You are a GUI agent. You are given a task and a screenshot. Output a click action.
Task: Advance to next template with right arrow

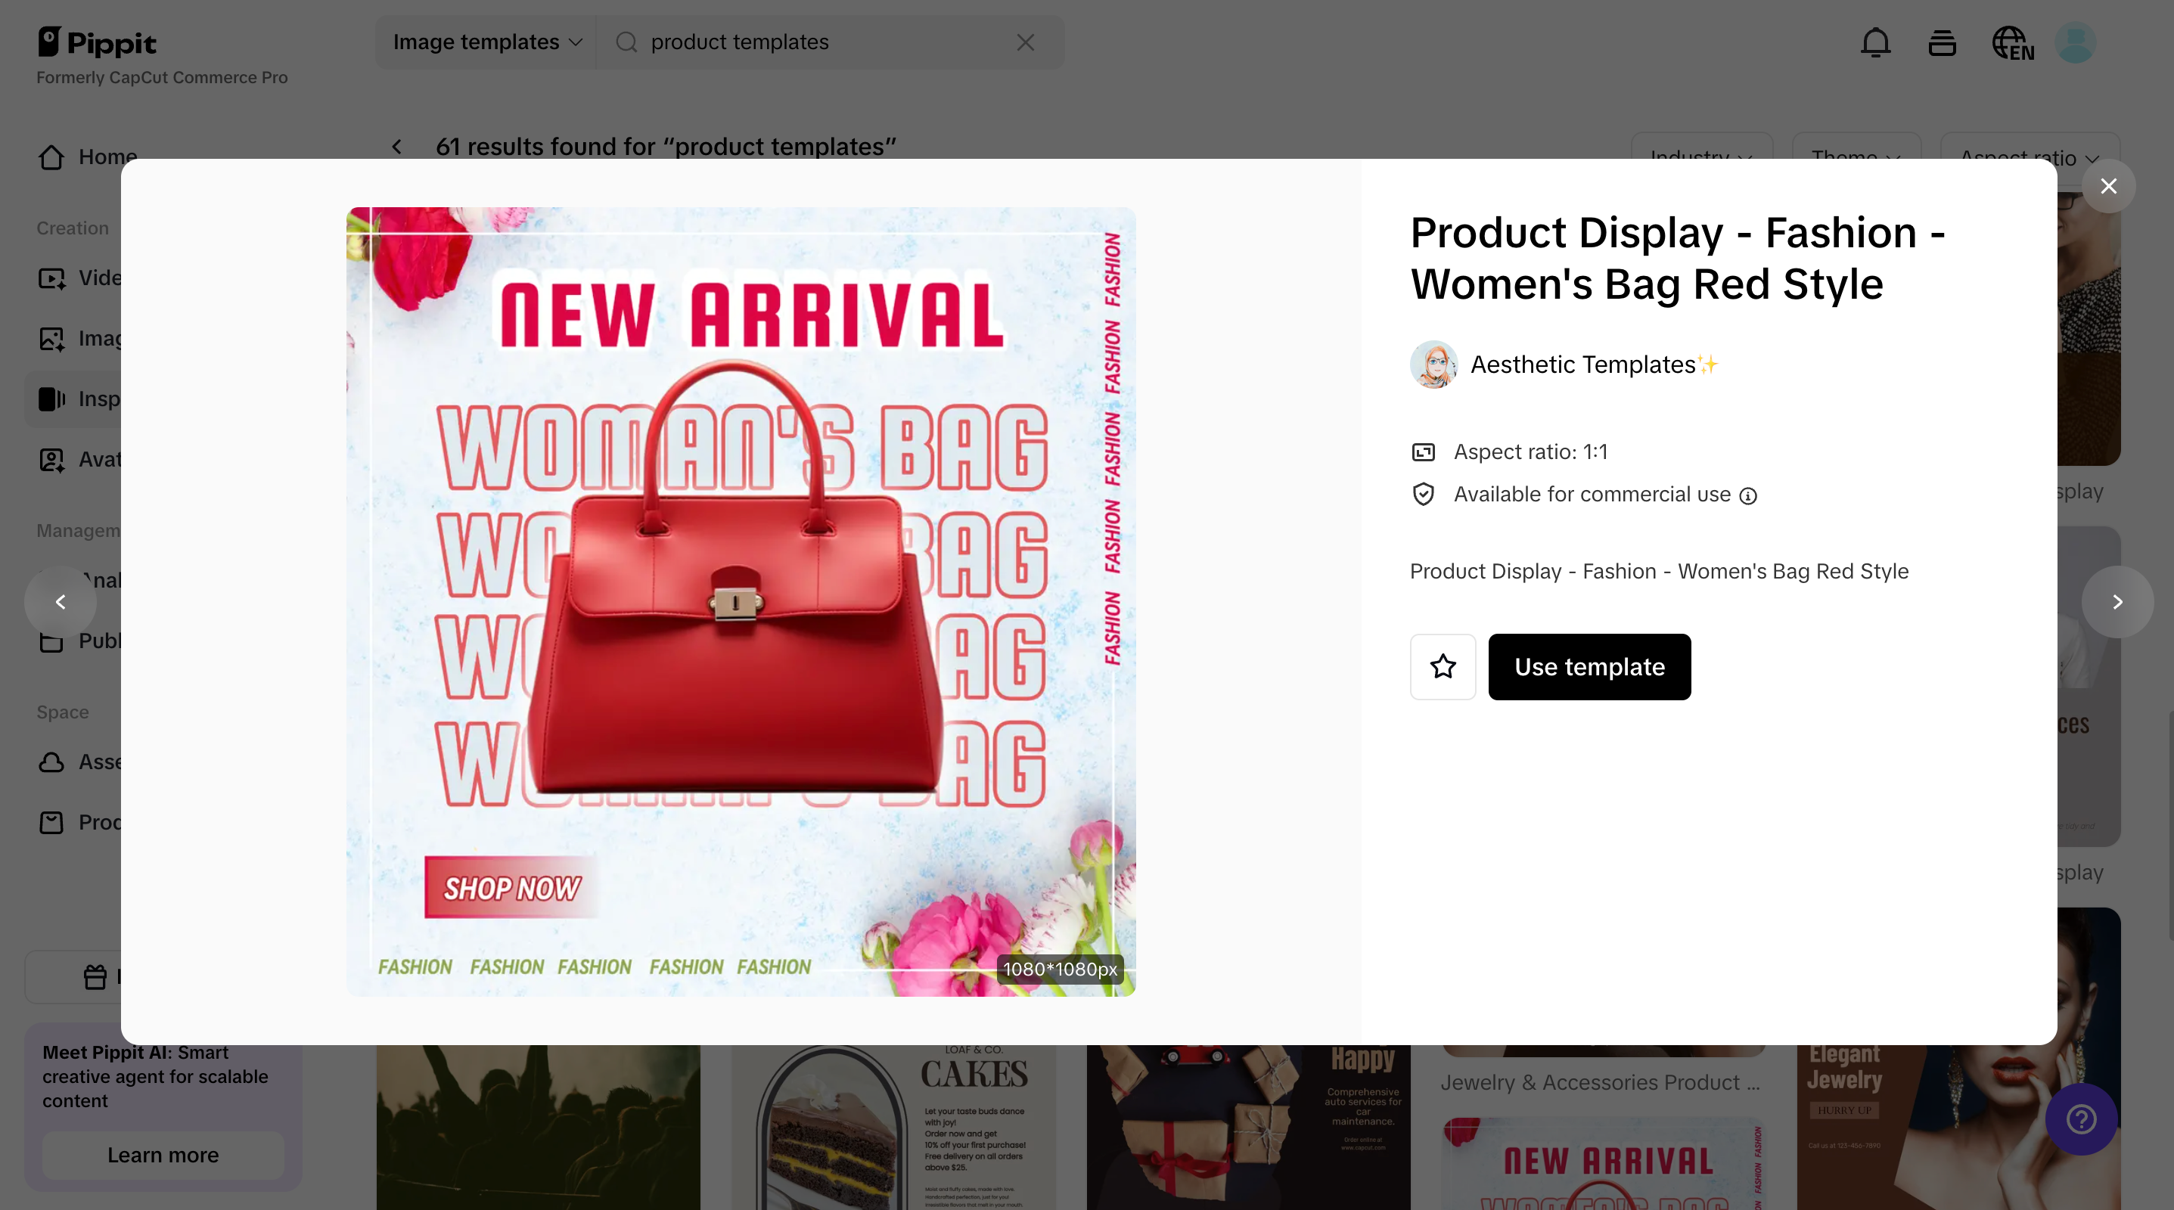[x=2117, y=602]
